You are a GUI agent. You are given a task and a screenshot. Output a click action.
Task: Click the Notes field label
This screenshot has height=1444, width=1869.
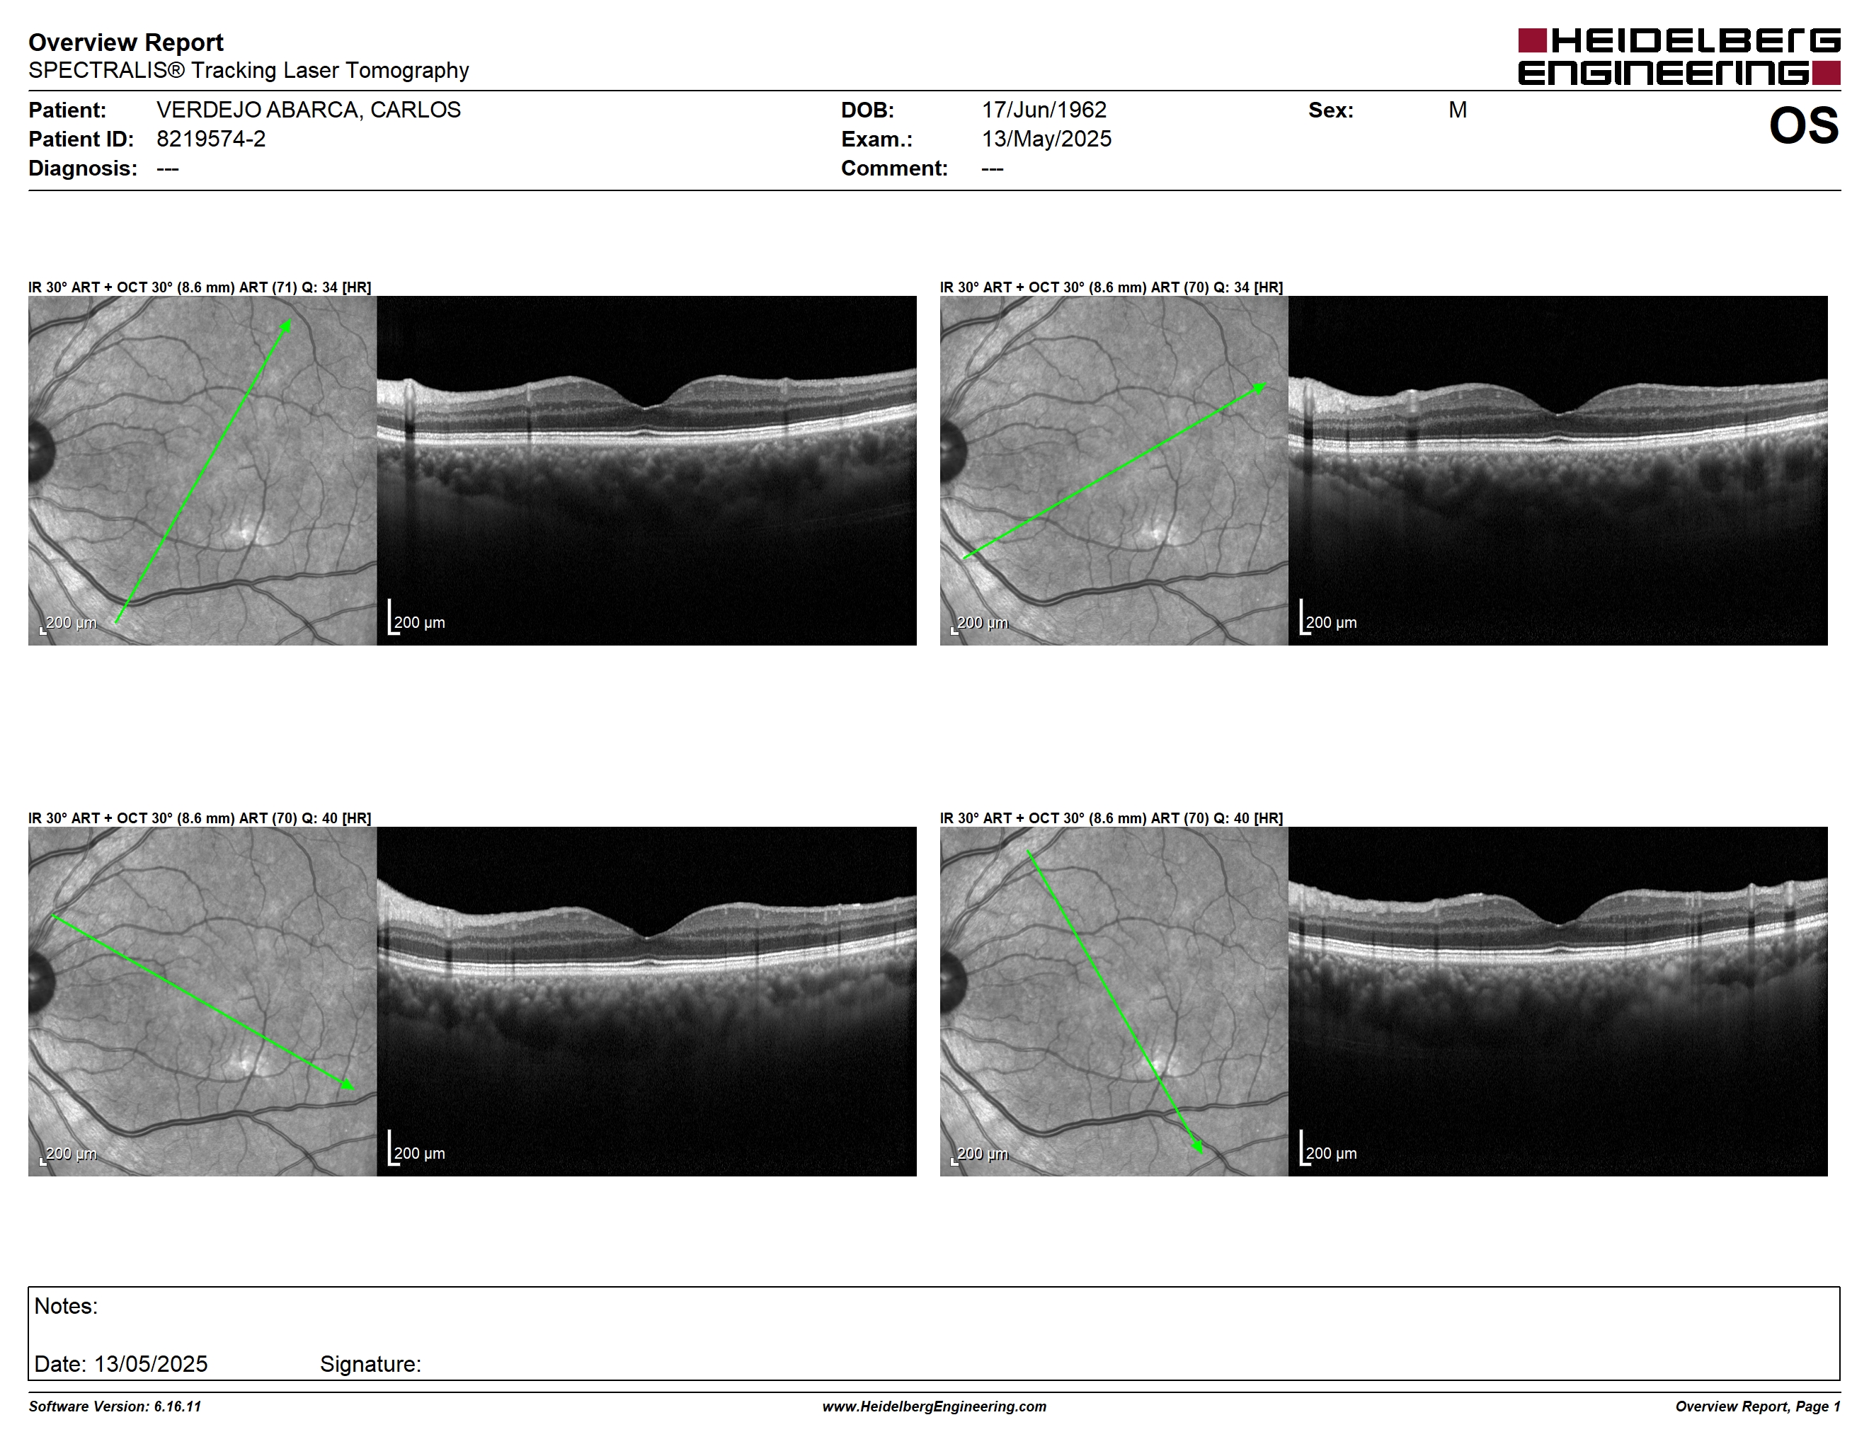pyautogui.click(x=66, y=1306)
